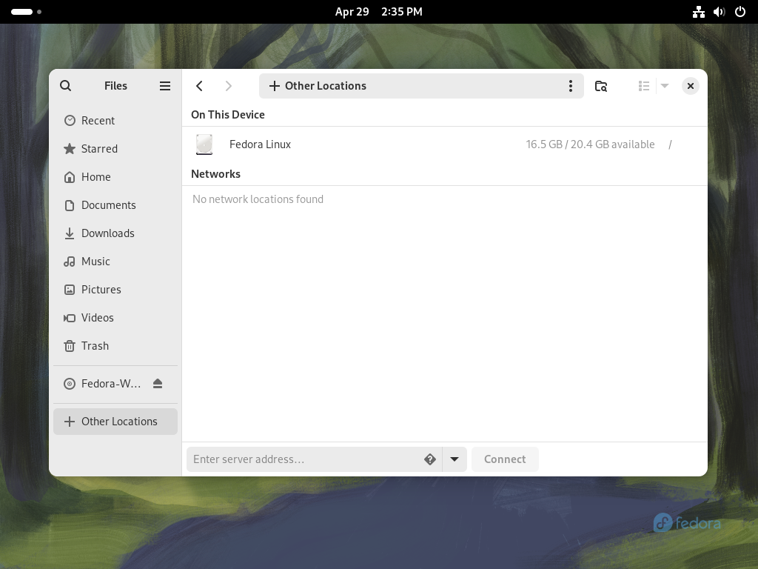Screen dimensions: 758x569
Task: Click the optical disc icon for Fedora-W...
Action: 70,384
